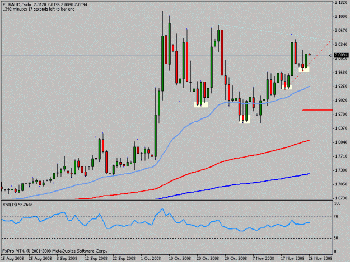This screenshot has width=350, height=262.
Task: Select the highlighted rectangle under the 18 Nov candles
Action: [287, 87]
